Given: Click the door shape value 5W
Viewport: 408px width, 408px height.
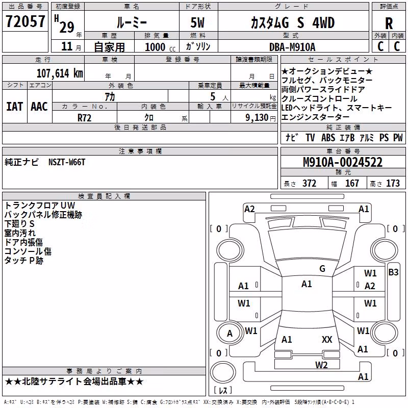Looking at the screenshot, I should click(197, 22).
